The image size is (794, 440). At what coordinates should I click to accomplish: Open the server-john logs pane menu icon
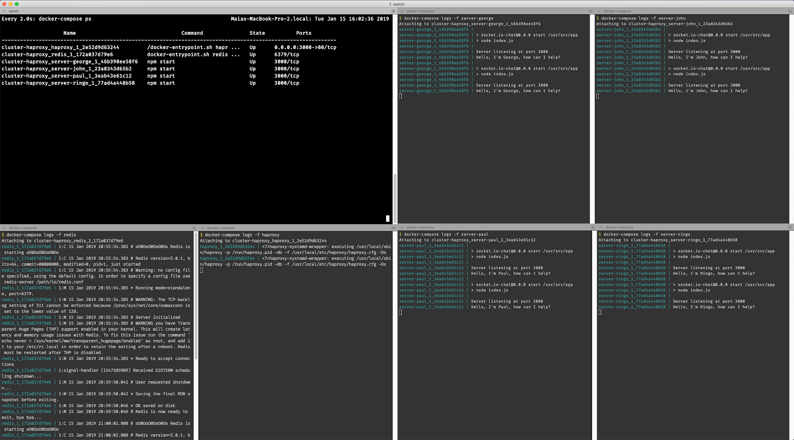[x=790, y=11]
